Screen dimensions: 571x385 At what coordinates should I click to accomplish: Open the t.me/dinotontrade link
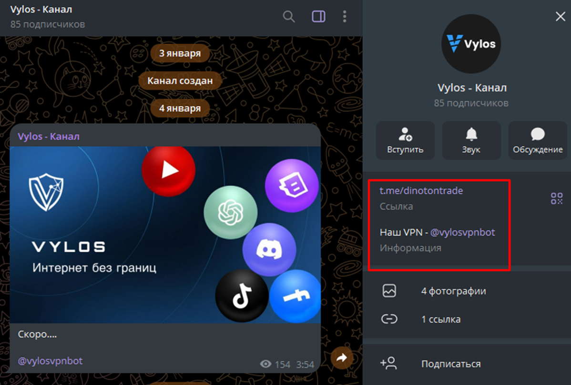[x=421, y=190]
